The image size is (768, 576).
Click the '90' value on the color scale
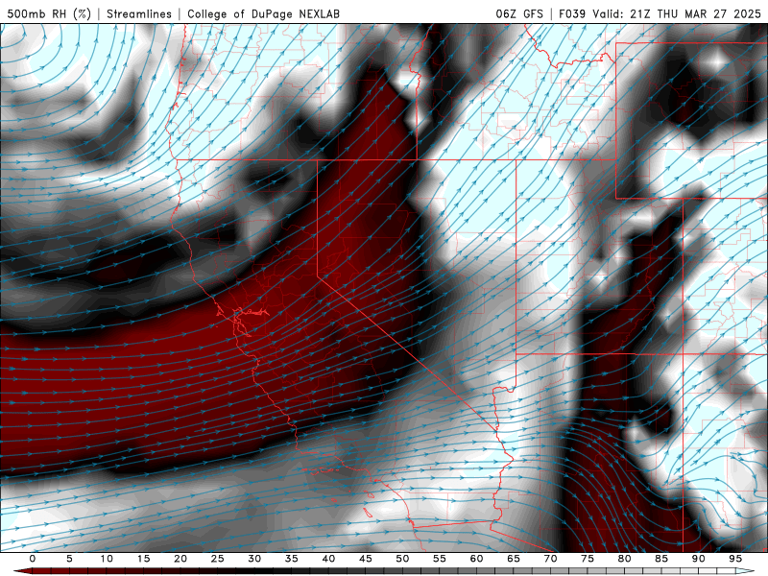tap(698, 559)
